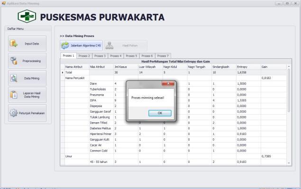Click the 1,5305 entropy value for ISPA

click(x=249, y=100)
